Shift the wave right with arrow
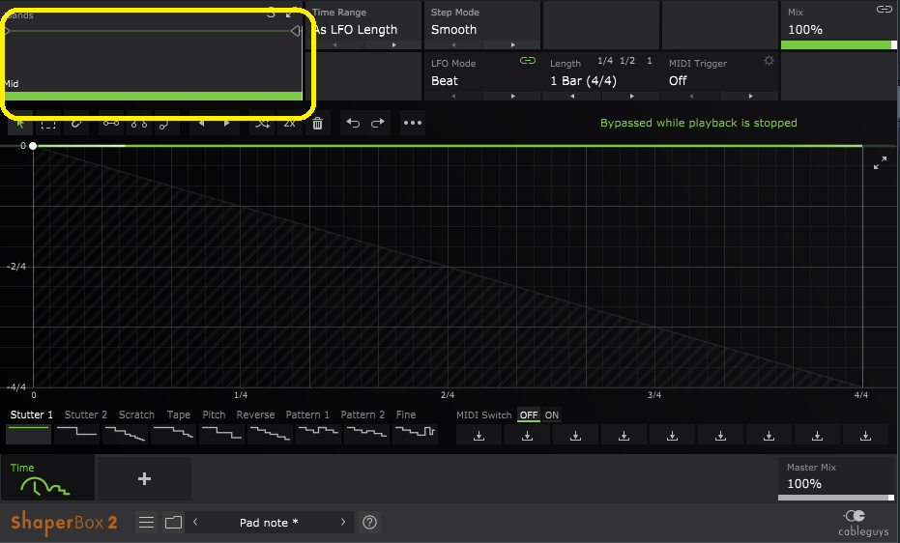Image resolution: width=900 pixels, height=543 pixels. [x=227, y=123]
